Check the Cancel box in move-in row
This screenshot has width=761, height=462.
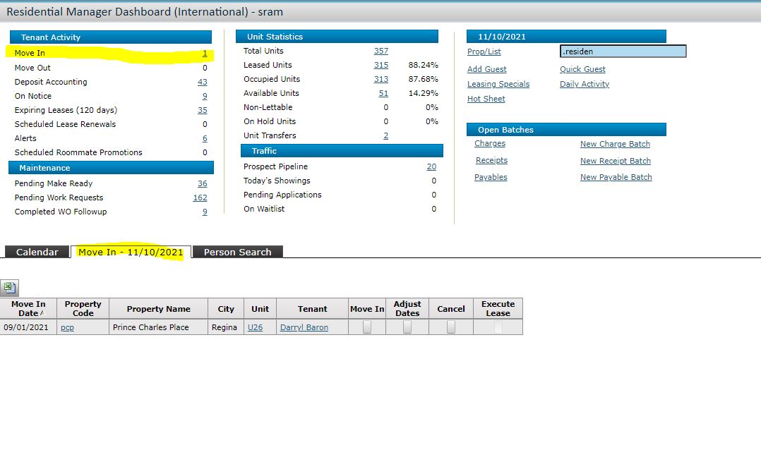coord(451,327)
